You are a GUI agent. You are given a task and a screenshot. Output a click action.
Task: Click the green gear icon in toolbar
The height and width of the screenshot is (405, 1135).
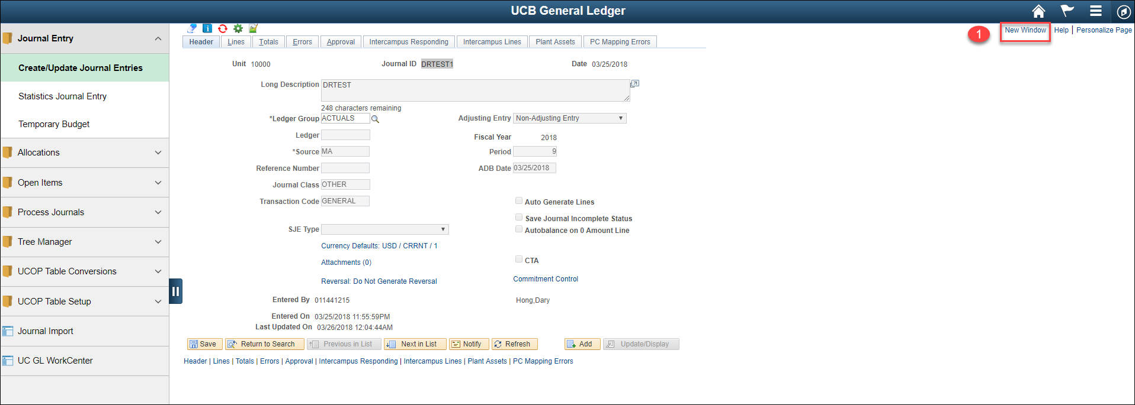click(x=238, y=28)
